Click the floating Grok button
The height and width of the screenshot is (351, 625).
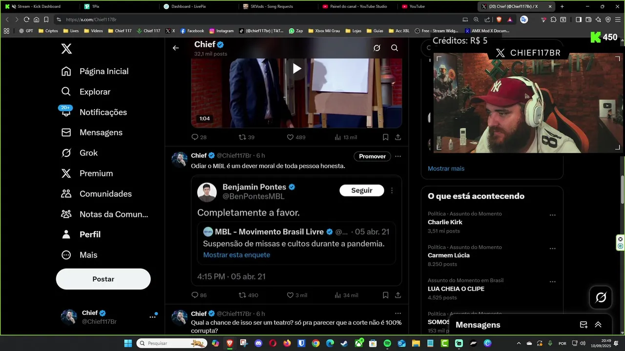[x=601, y=297]
